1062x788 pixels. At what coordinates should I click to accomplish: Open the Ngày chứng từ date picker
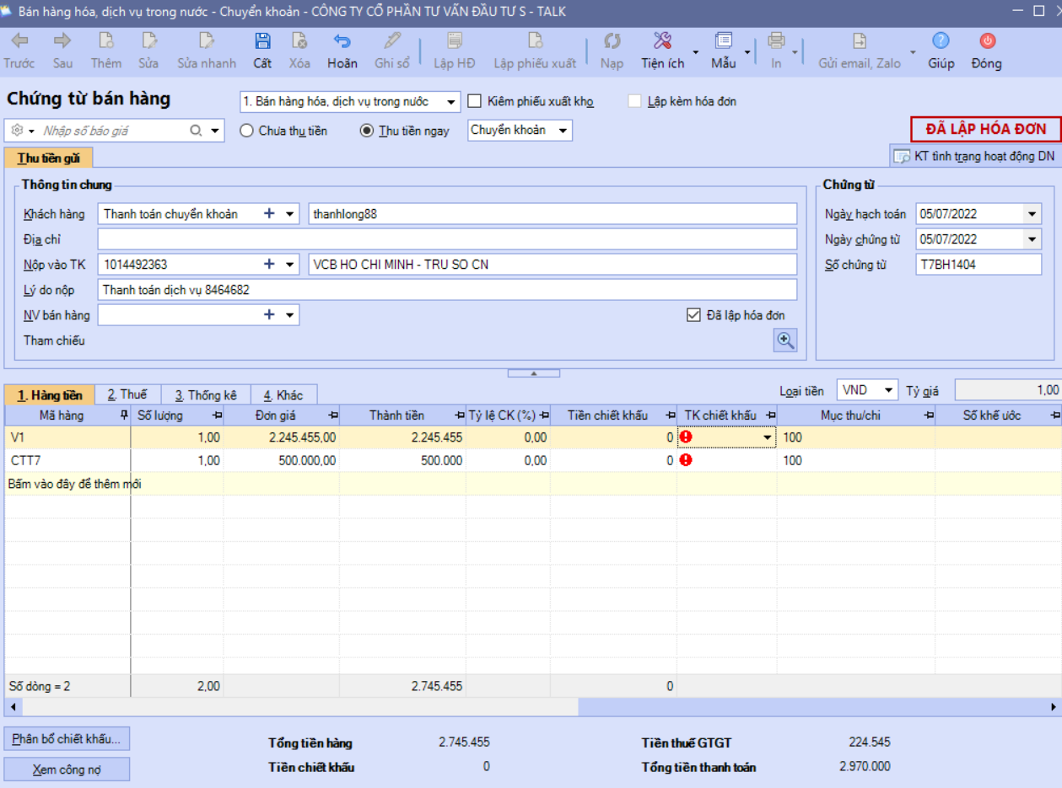pyautogui.click(x=1033, y=239)
